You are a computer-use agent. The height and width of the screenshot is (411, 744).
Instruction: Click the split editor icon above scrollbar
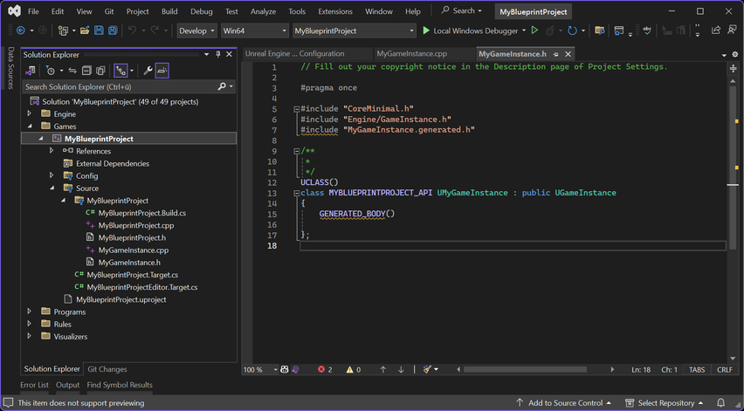click(734, 69)
